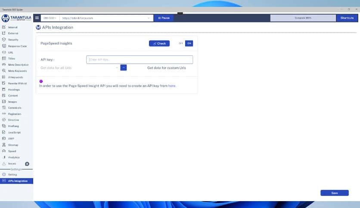Click Get data for custom Urls

(x=167, y=68)
